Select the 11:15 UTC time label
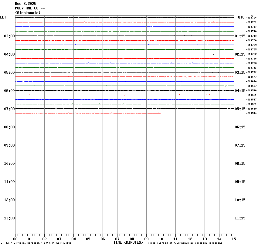Screen dimensions: 258x247 point(240,218)
